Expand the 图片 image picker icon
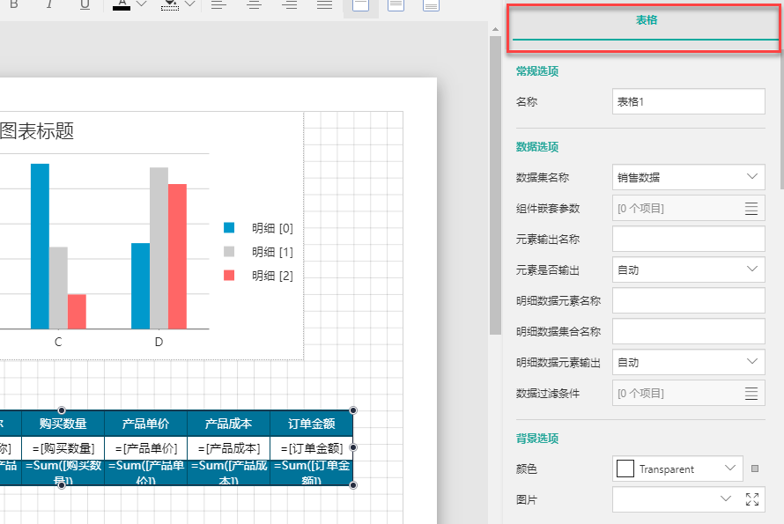 tap(751, 500)
